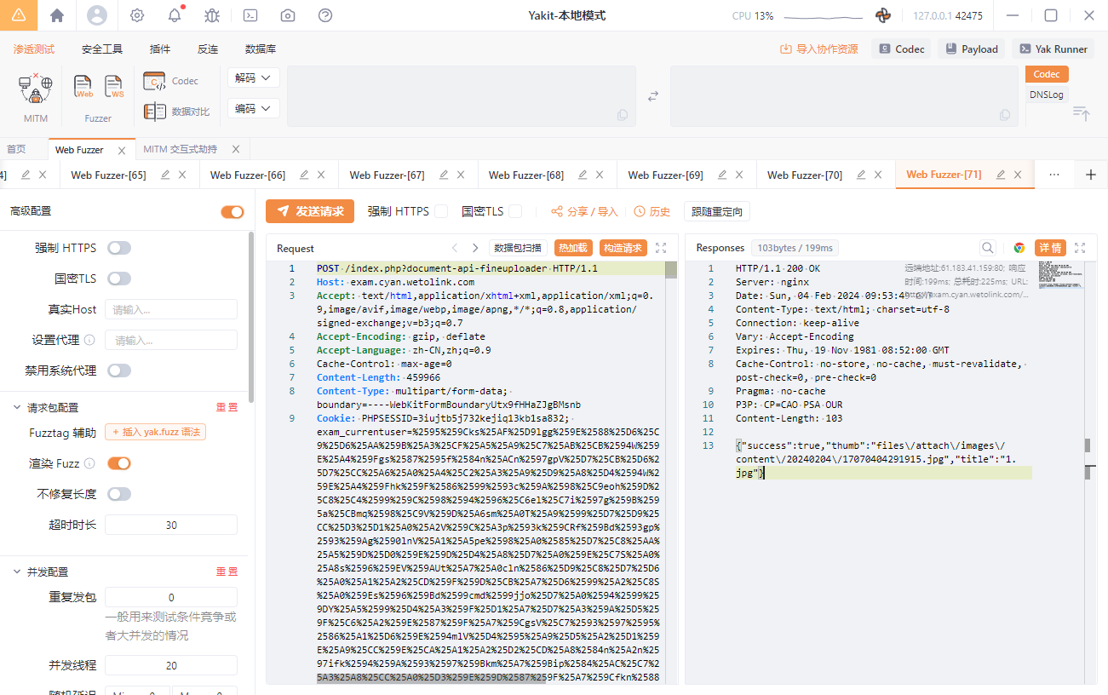Click the pinwheel icon beside CPU graph
Viewport: 1108px width, 695px height.
pos(883,15)
